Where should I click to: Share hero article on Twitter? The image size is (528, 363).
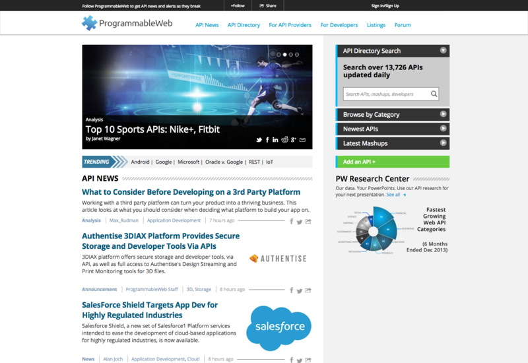tap(259, 140)
